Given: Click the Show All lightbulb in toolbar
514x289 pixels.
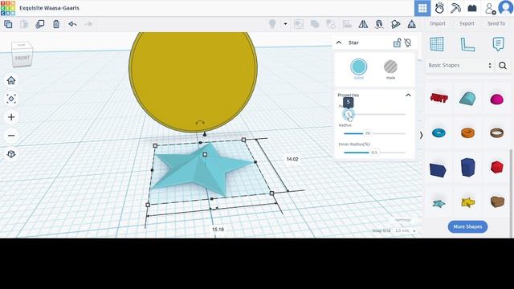Looking at the screenshot, I should [x=272, y=24].
